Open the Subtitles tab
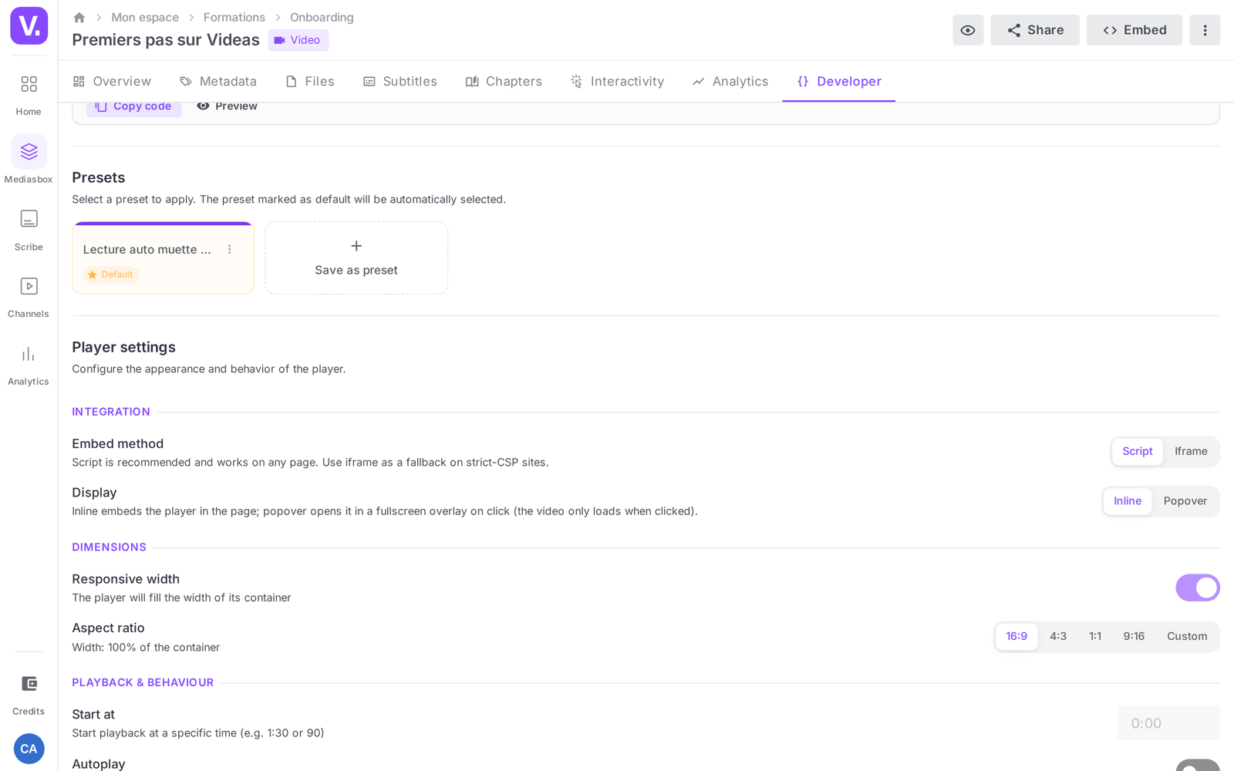 (x=400, y=82)
